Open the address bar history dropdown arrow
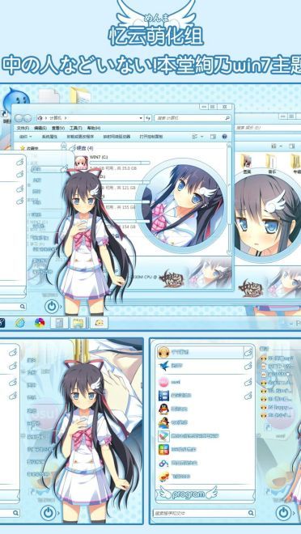The width and height of the screenshot is (301, 534). coord(142,118)
